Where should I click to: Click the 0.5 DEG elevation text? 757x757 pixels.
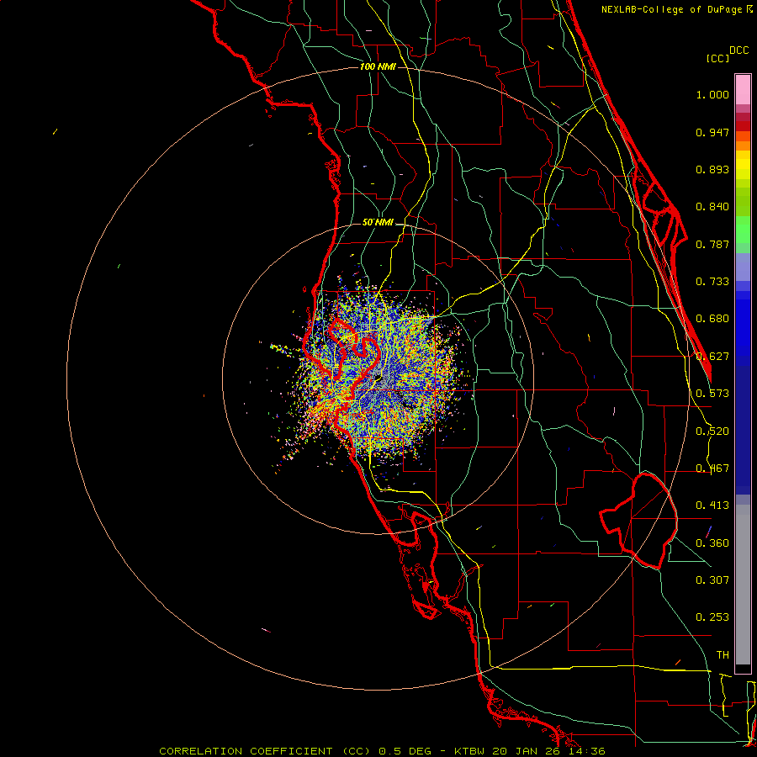click(405, 751)
